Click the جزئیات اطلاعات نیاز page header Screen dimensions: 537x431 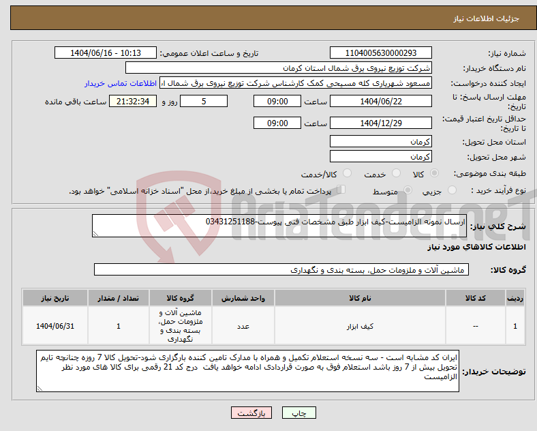[487, 18]
